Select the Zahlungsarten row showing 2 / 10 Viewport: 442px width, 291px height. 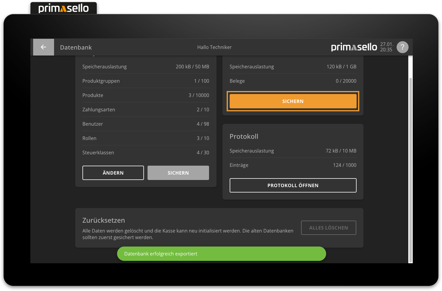pyautogui.click(x=145, y=110)
